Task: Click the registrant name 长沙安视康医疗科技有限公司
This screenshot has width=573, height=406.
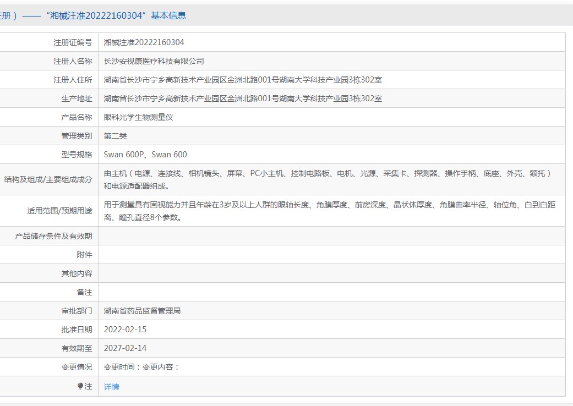Action: click(154, 61)
